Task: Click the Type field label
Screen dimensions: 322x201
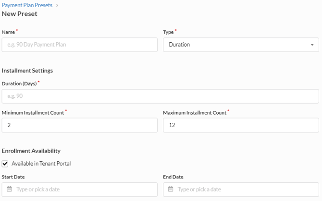Action: click(x=168, y=32)
